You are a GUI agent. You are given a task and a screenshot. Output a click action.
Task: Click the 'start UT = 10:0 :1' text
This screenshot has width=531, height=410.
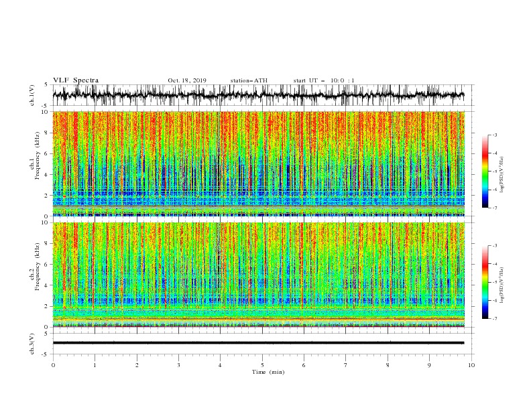(324, 80)
